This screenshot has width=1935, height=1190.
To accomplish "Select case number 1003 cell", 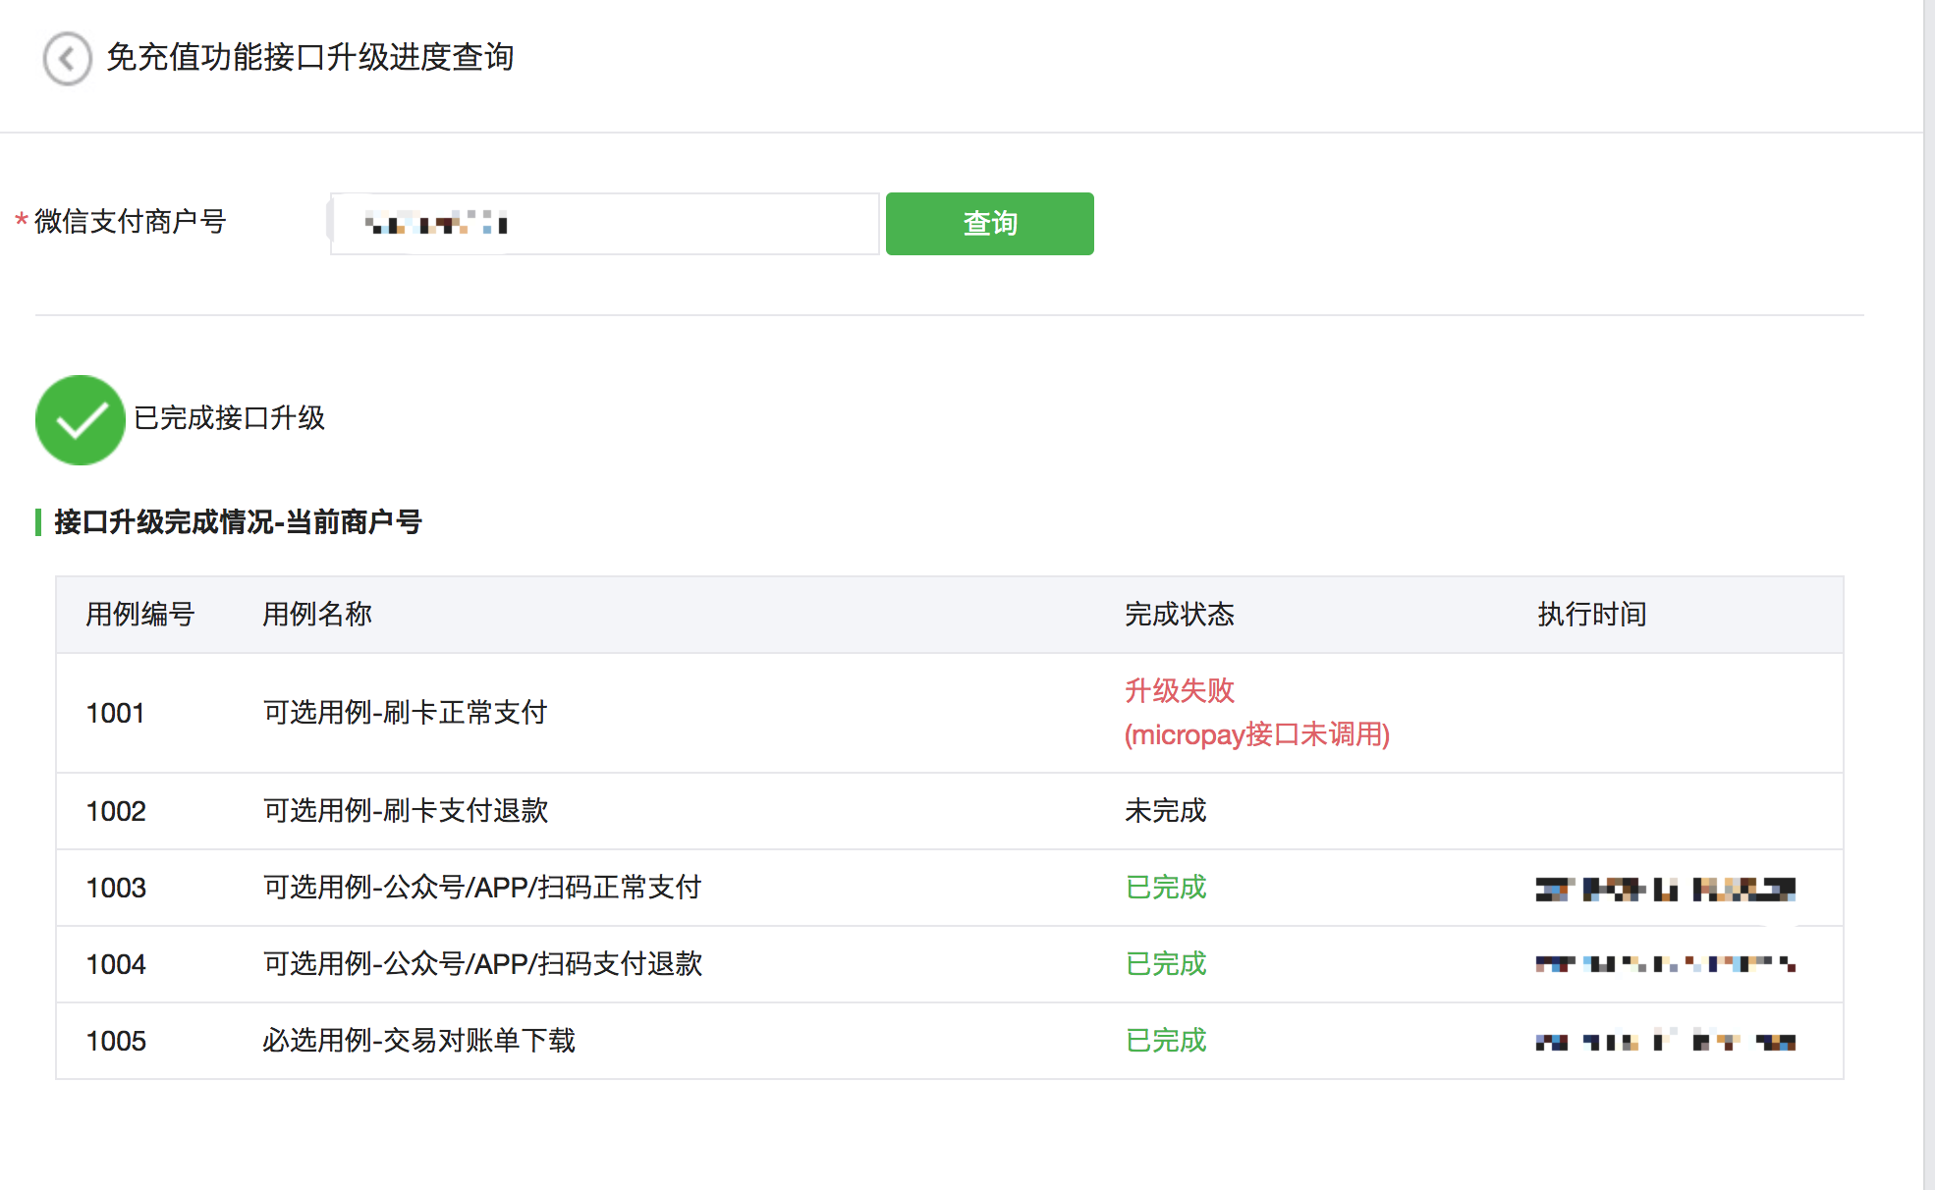I will (116, 888).
